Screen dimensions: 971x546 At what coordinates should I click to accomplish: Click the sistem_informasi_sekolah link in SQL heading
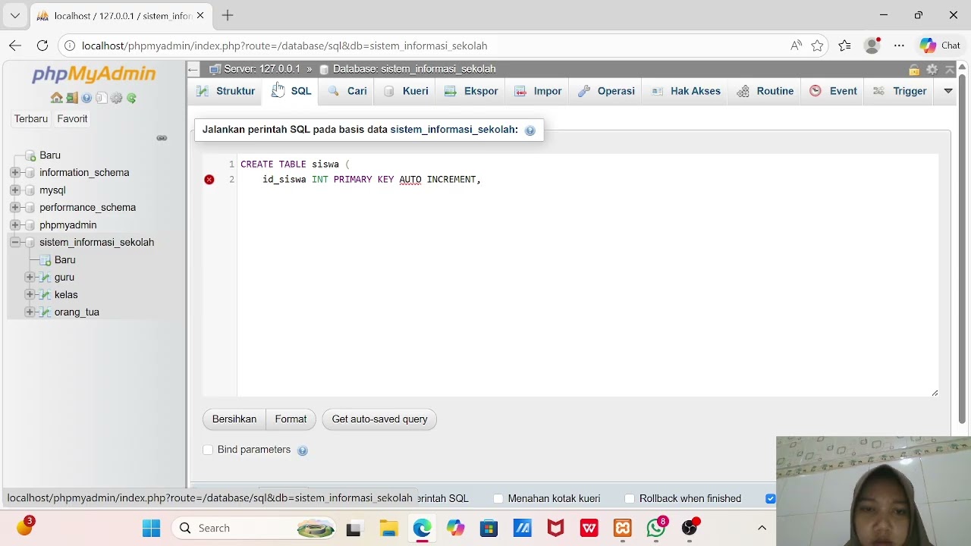(x=453, y=130)
